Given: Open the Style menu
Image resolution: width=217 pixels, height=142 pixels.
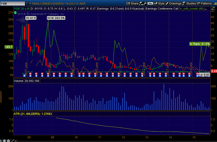Looking at the screenshot, I should click(x=159, y=3).
